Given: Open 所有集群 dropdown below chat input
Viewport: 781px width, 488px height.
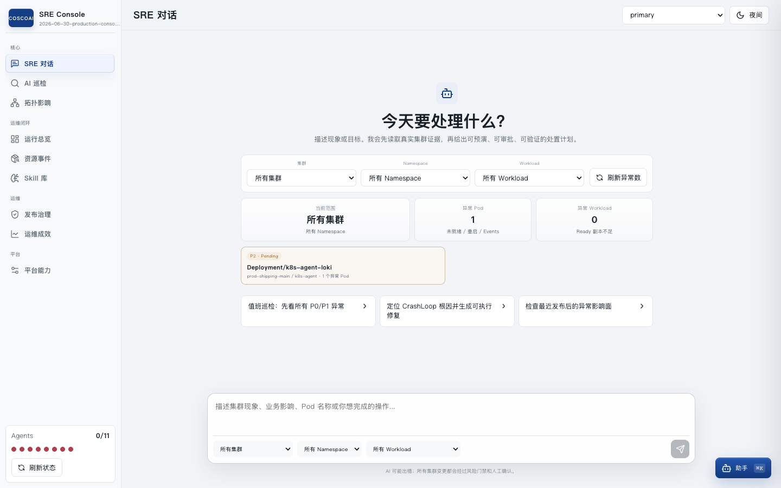Looking at the screenshot, I should coord(253,449).
